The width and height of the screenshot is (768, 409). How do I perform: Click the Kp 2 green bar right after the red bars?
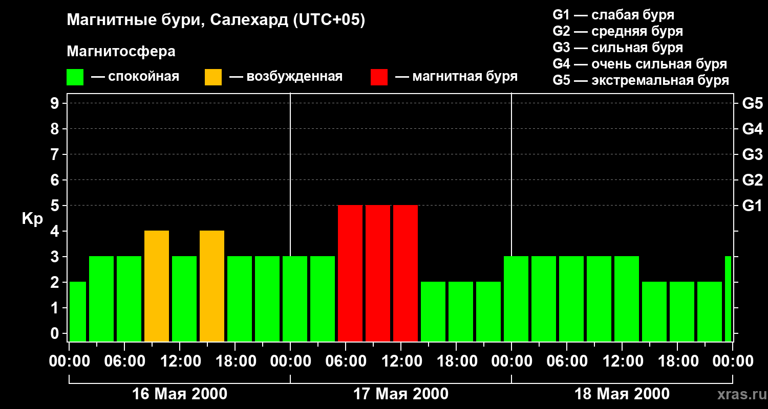tap(433, 311)
